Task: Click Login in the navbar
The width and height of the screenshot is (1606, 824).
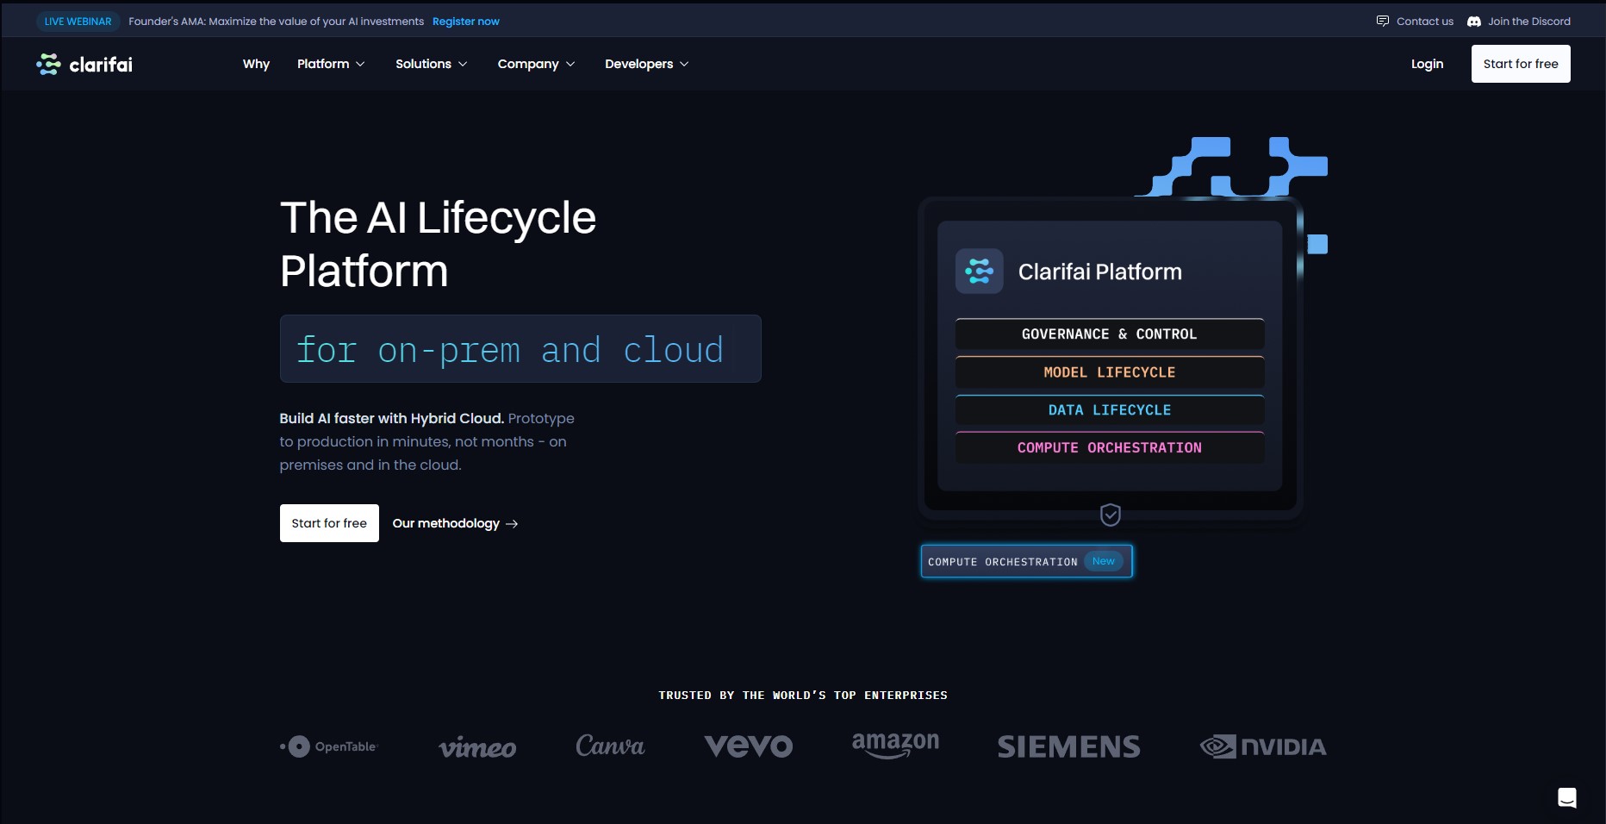Action: tap(1427, 64)
